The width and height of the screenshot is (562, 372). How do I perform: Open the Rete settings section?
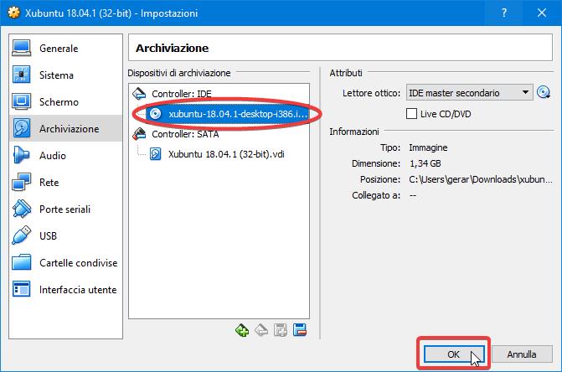[x=65, y=183]
